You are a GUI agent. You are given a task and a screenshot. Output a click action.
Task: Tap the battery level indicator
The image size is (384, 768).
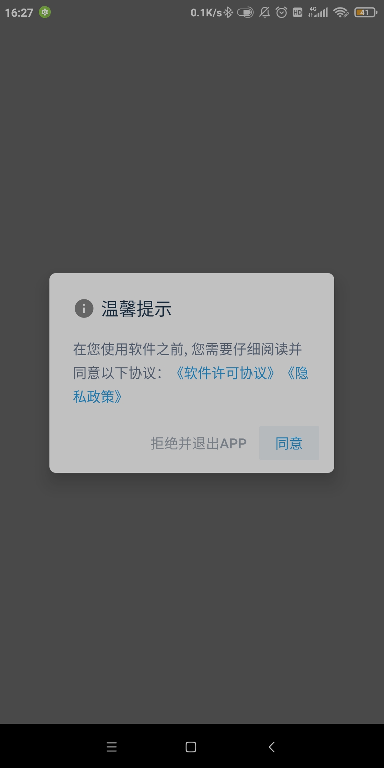[366, 12]
